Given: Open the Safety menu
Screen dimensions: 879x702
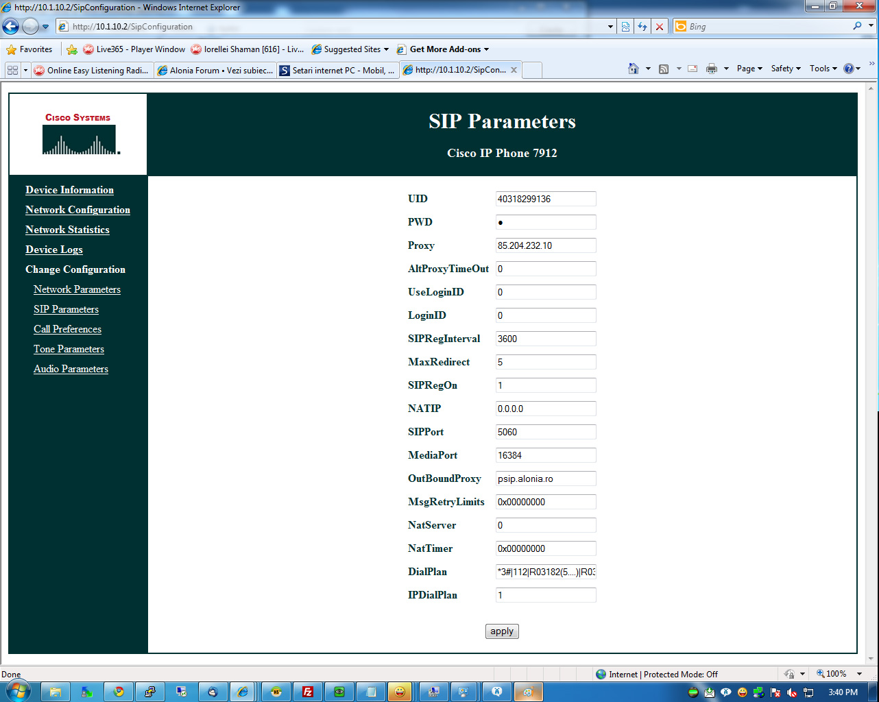Looking at the screenshot, I should pos(786,69).
